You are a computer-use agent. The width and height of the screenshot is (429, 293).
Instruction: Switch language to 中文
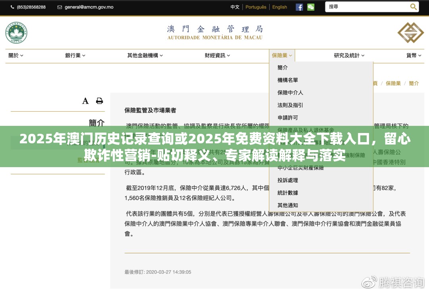235,7
